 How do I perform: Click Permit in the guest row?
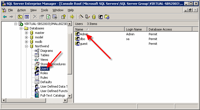[x=153, y=44]
